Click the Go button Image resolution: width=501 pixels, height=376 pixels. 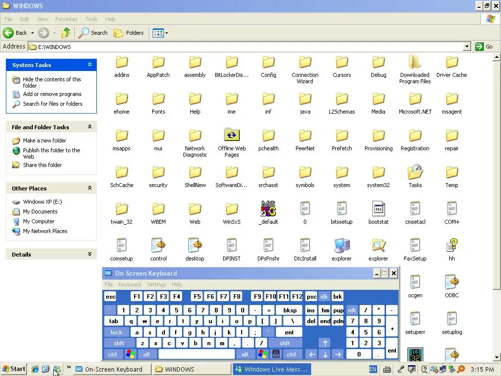(x=484, y=47)
